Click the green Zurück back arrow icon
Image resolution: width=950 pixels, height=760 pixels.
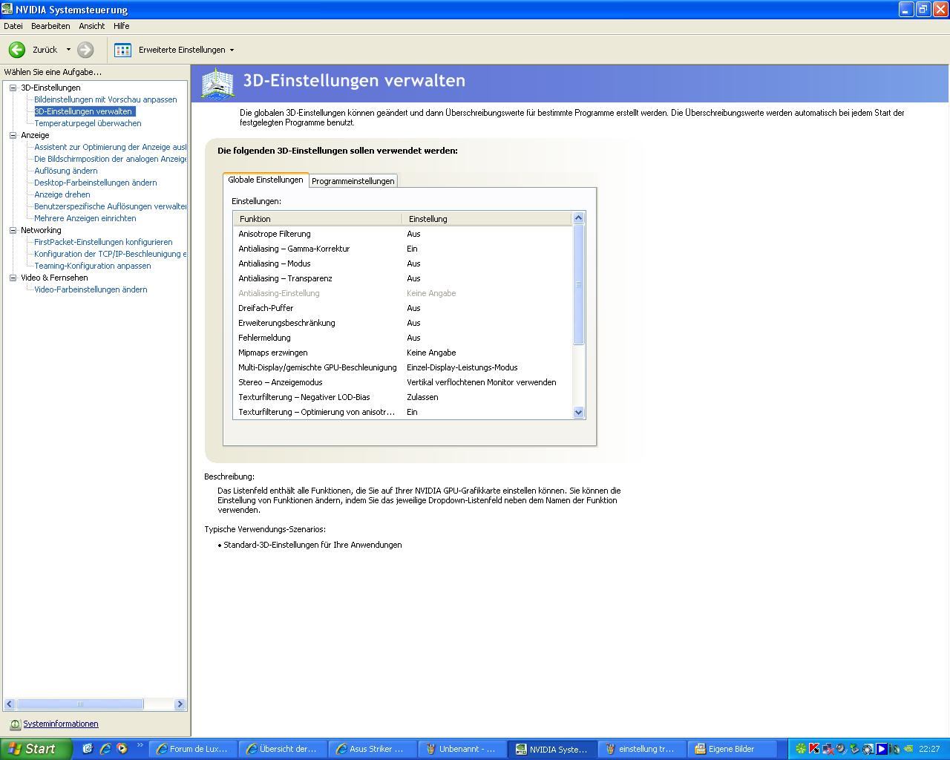16,50
